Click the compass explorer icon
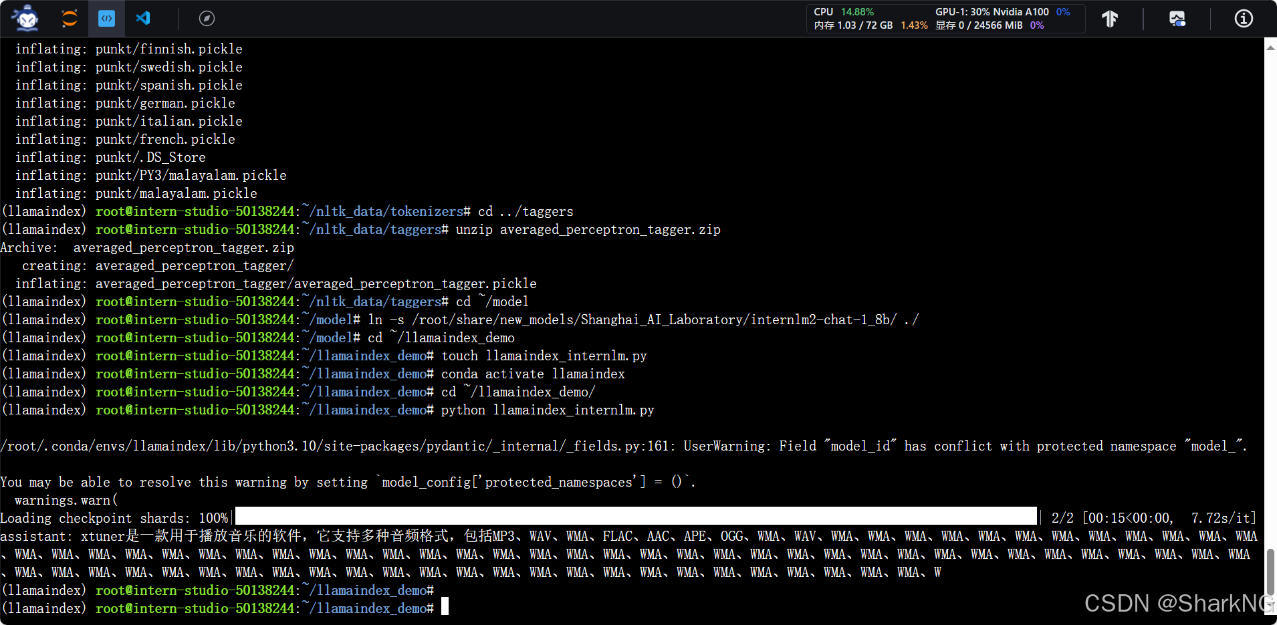Viewport: 1277px width, 625px height. [x=207, y=18]
